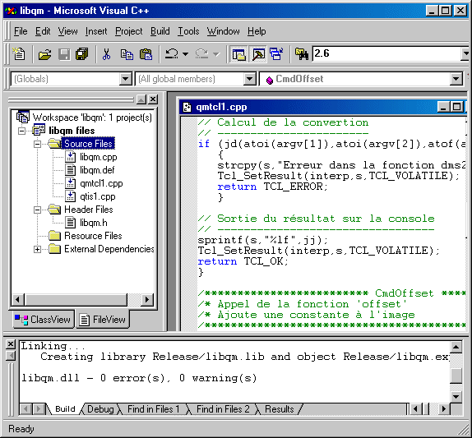Image resolution: width=472 pixels, height=438 pixels.
Task: Open the Window List icon
Action: [x=276, y=54]
